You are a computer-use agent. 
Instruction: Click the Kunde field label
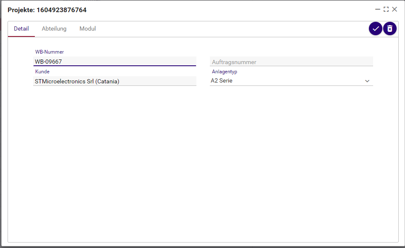(x=42, y=72)
